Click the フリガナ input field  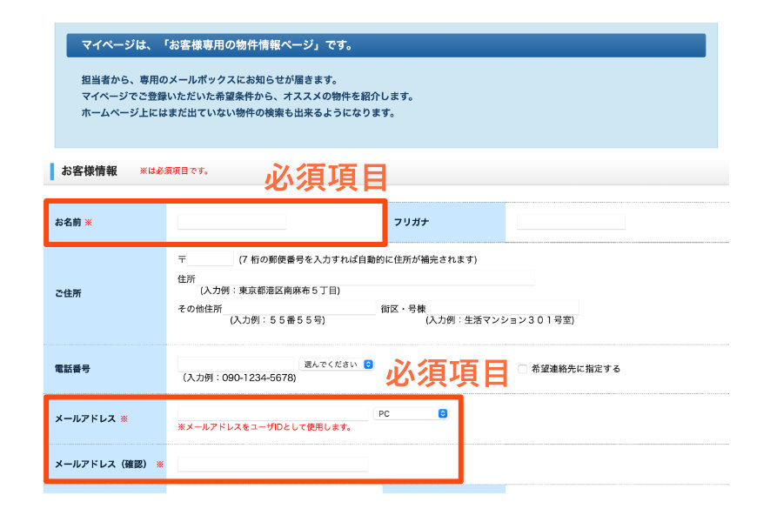pyautogui.click(x=571, y=222)
